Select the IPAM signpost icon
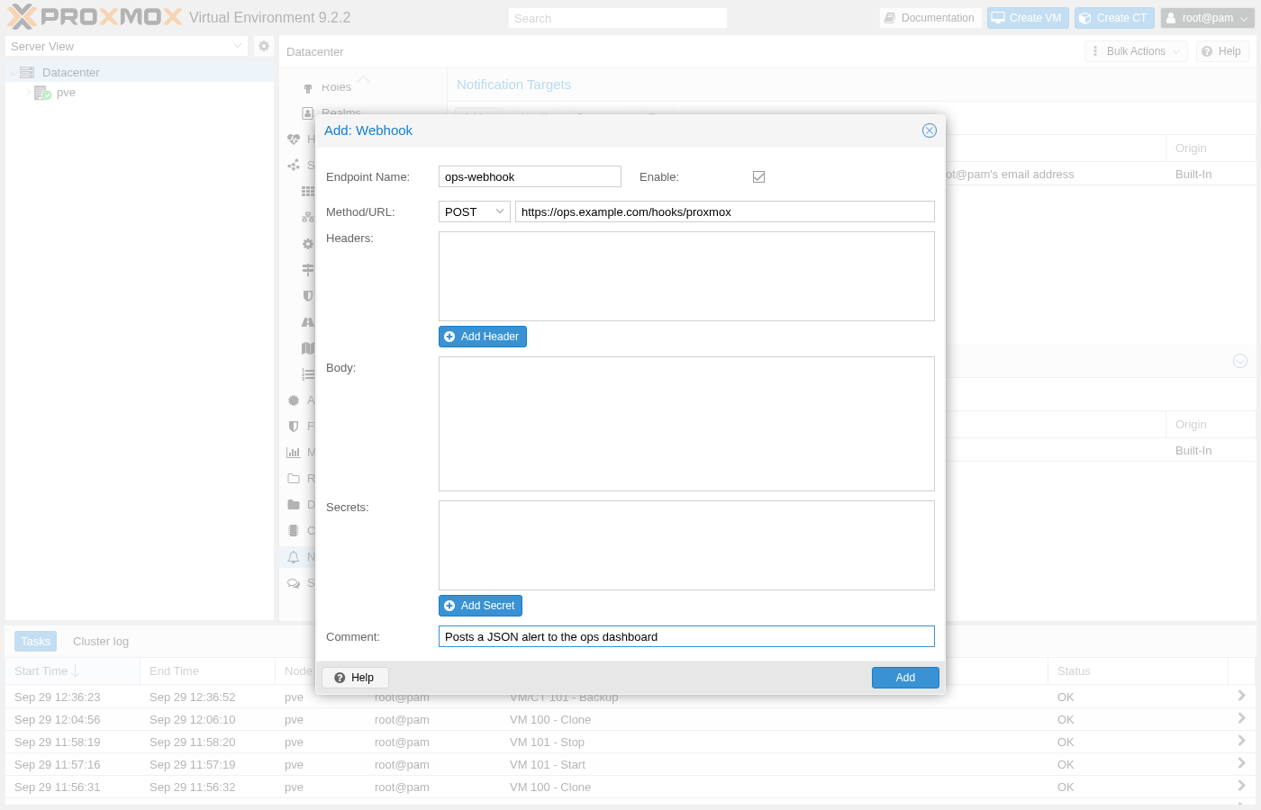The image size is (1261, 810). 308,270
